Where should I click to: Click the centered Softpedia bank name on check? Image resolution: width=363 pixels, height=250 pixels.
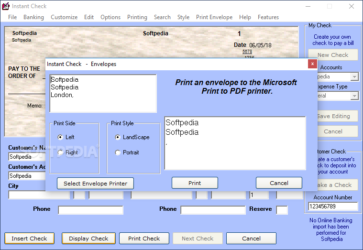tap(155, 33)
